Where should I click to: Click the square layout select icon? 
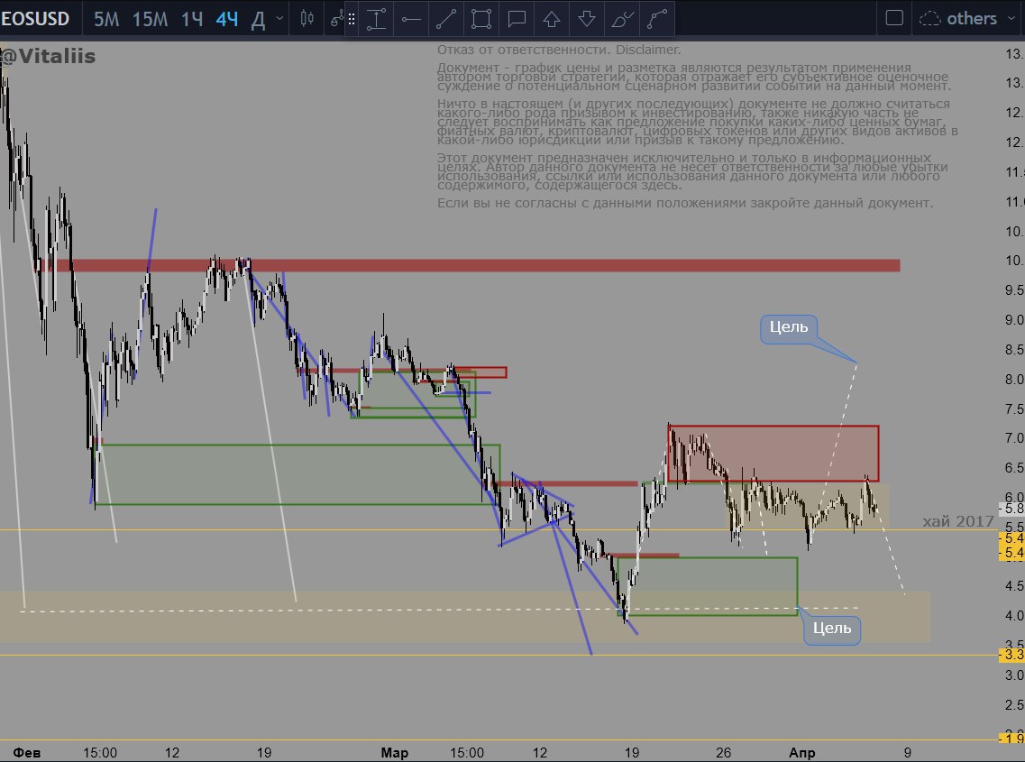(894, 18)
